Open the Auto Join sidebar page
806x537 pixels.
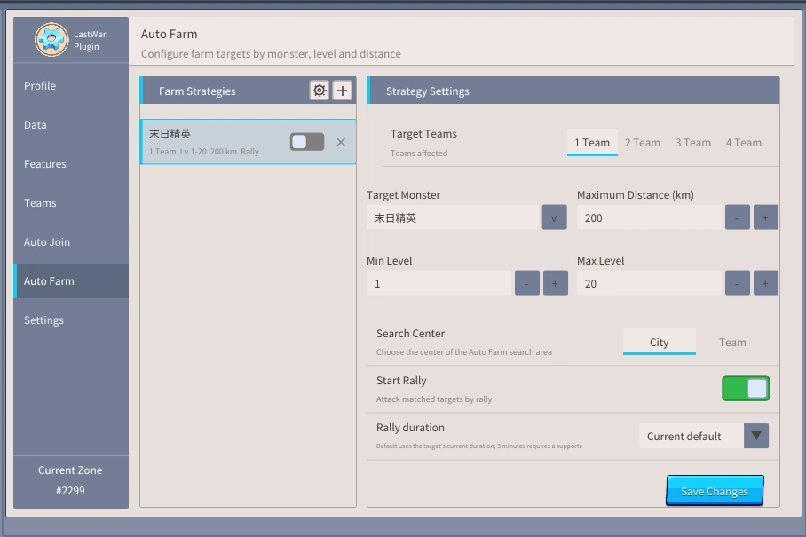tap(71, 242)
